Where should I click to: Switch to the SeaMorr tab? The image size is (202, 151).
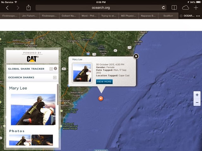(x=168, y=16)
